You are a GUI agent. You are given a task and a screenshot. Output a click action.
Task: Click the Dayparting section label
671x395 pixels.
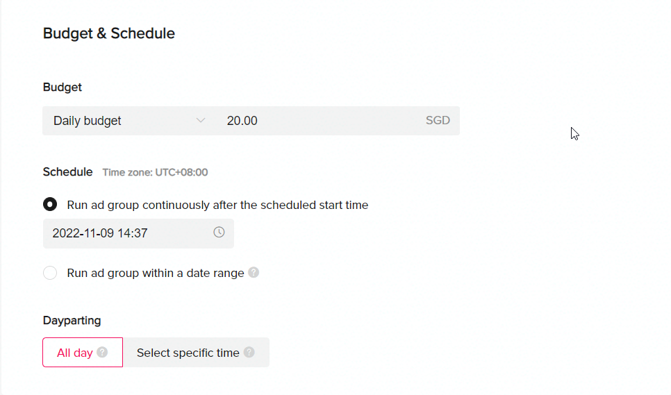click(72, 321)
